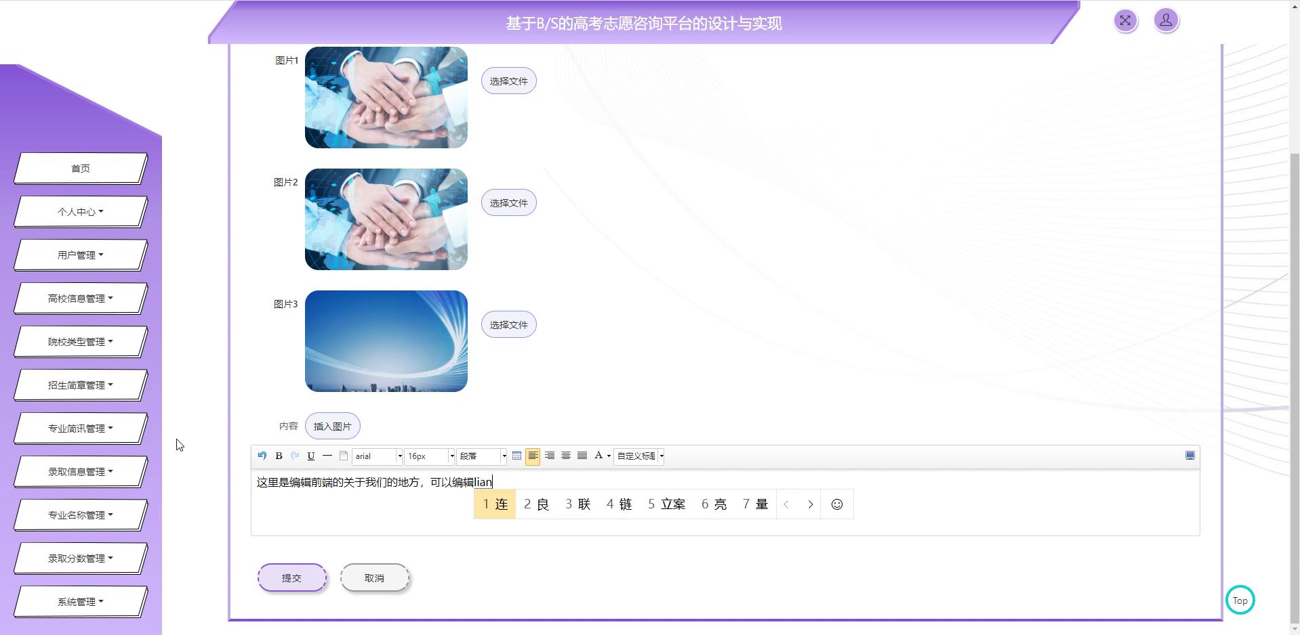Expand the 系统管理 sidebar menu
The image size is (1300, 635).
(x=81, y=602)
